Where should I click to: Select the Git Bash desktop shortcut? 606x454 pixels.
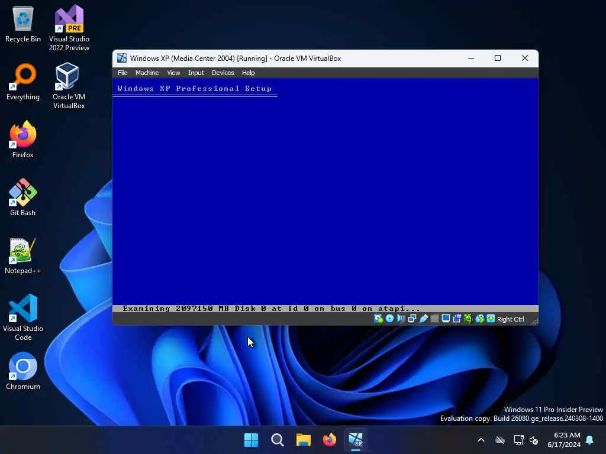[x=23, y=197]
